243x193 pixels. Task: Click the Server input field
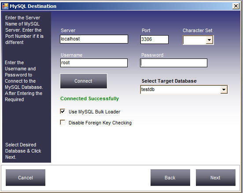click(x=94, y=39)
